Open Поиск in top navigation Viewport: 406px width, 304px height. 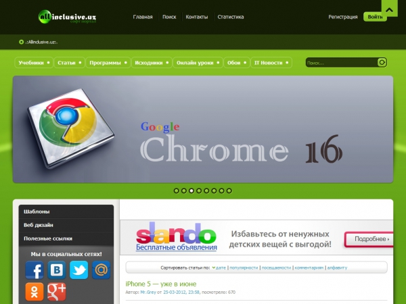[x=169, y=17]
